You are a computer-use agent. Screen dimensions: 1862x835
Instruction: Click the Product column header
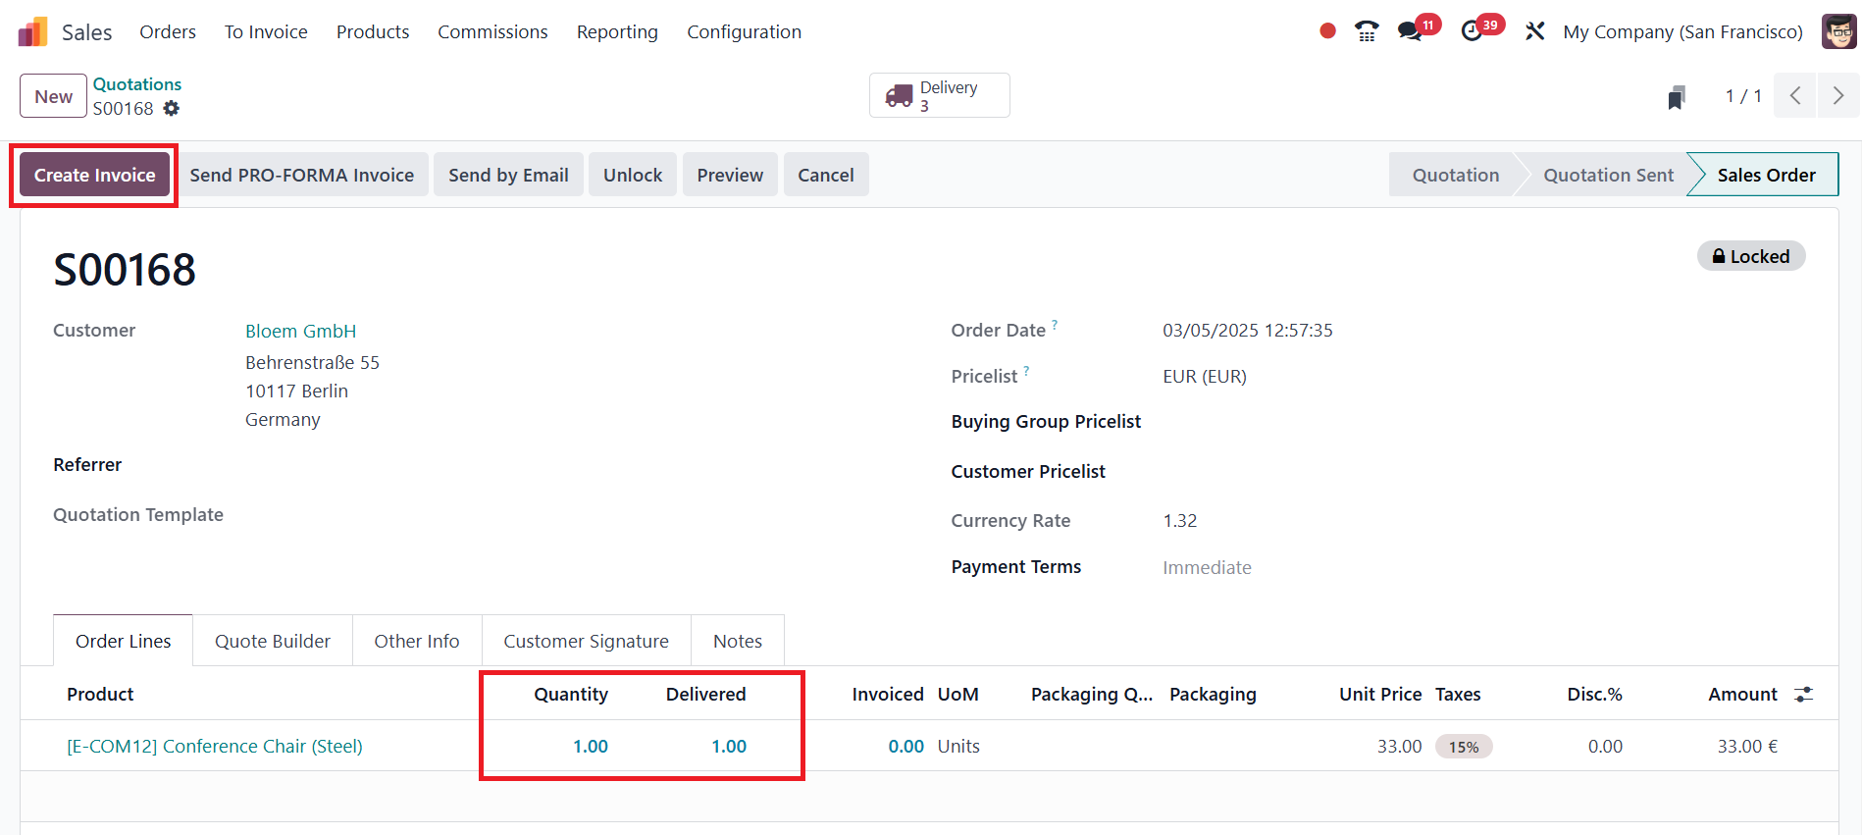pos(100,695)
